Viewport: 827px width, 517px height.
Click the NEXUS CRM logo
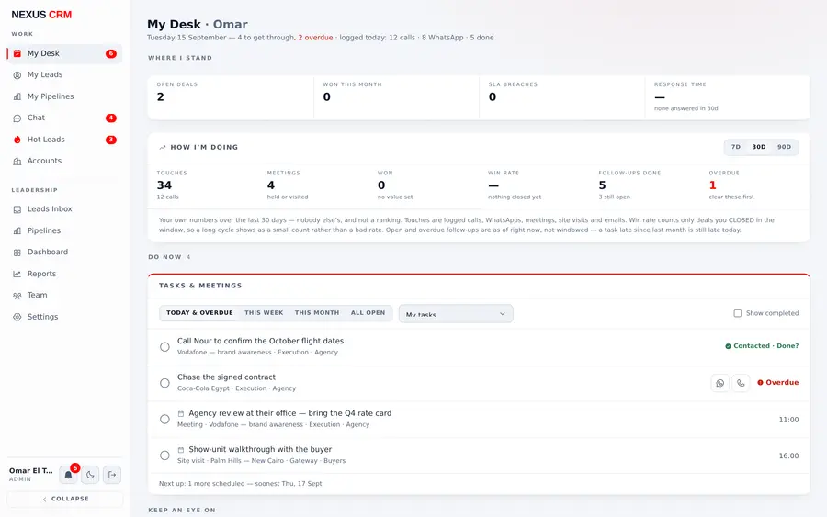[x=41, y=15]
